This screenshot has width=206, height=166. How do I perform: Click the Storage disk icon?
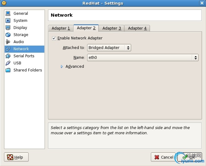[8, 35]
